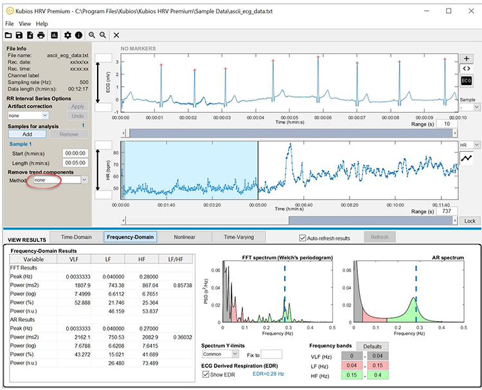Click the Add sample button
The width and height of the screenshot is (482, 390).
[x=26, y=135]
